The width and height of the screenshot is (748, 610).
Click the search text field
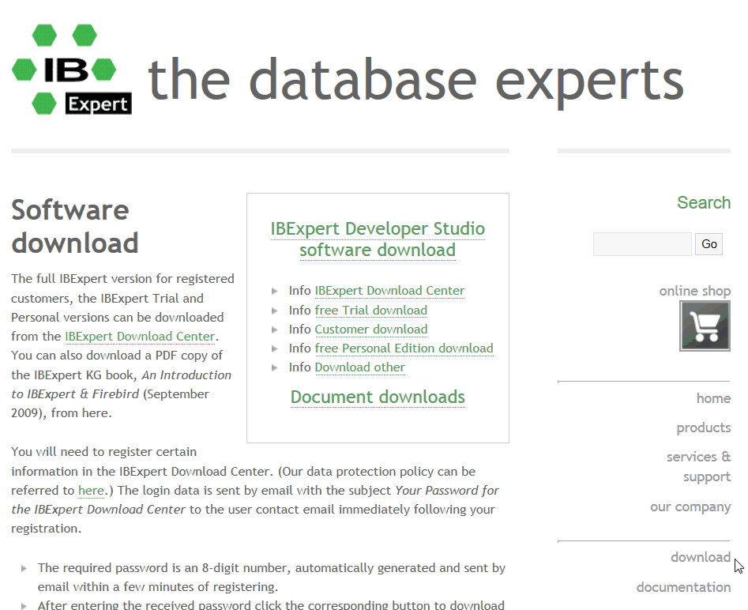642,244
